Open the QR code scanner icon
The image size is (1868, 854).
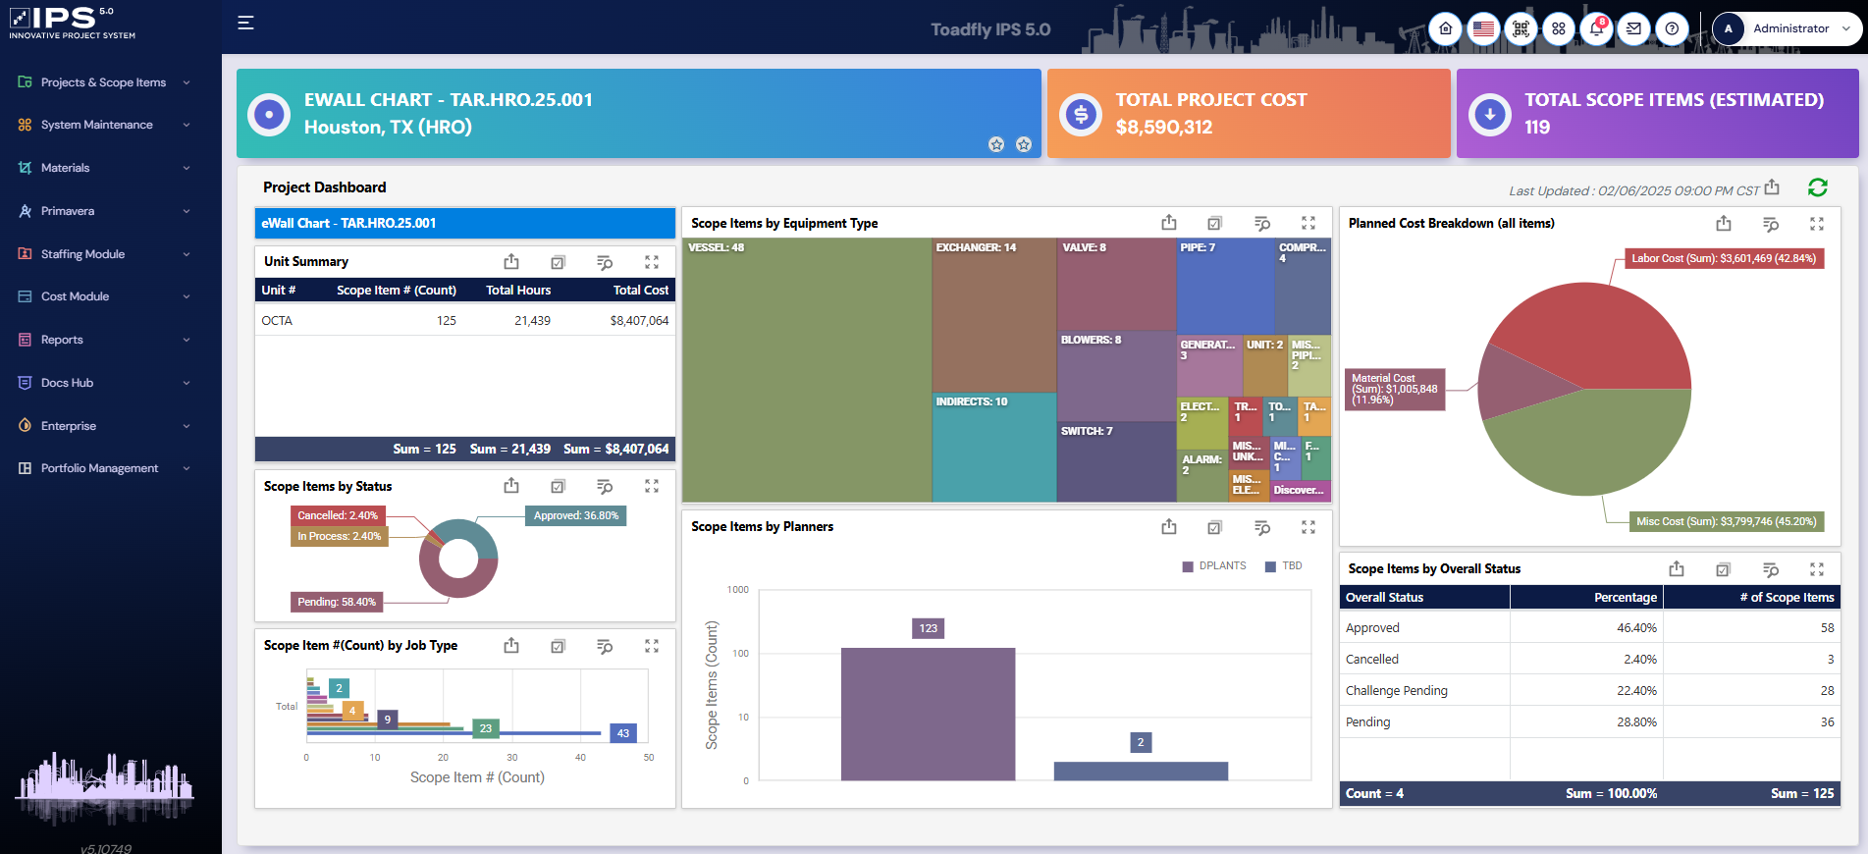click(1521, 28)
